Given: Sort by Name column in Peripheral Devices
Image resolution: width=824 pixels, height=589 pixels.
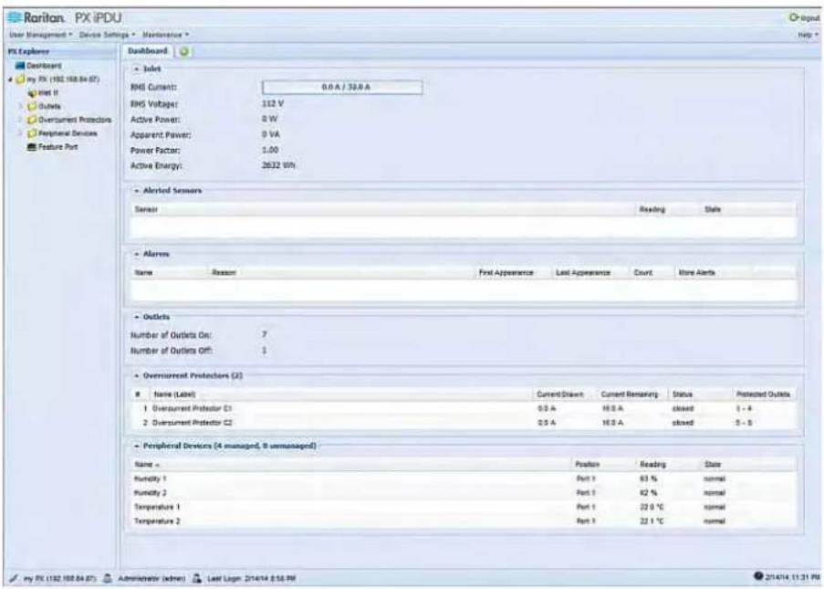Looking at the screenshot, I should click(x=147, y=465).
